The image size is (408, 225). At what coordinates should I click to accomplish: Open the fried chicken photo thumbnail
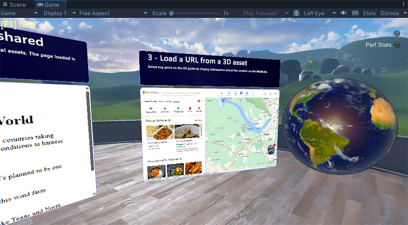(193, 168)
